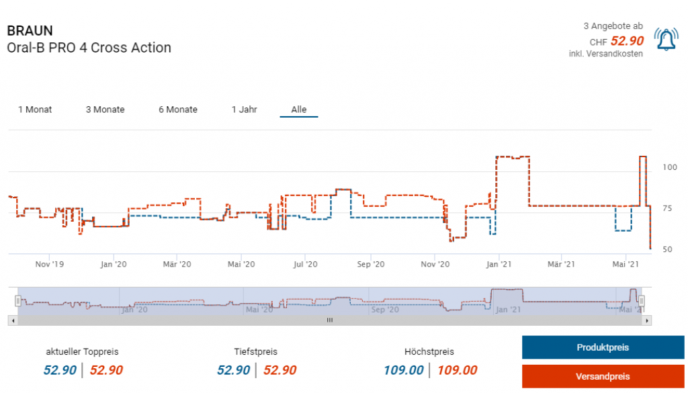Show the 6 Monate price history
This screenshot has width=688, height=393.
(178, 110)
